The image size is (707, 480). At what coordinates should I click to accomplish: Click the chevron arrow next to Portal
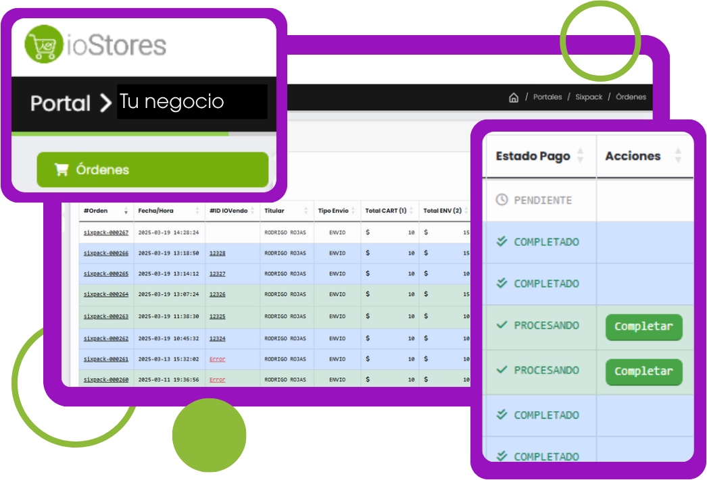click(x=105, y=103)
